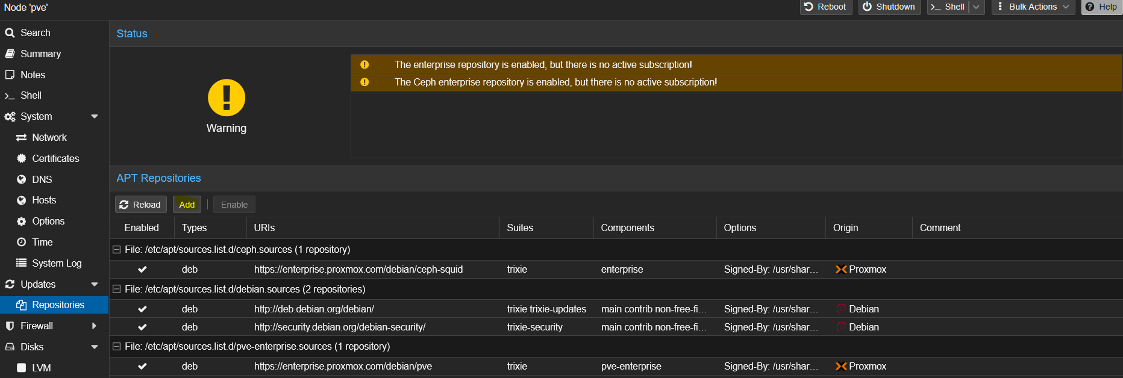Select the Repositories item

click(x=54, y=305)
